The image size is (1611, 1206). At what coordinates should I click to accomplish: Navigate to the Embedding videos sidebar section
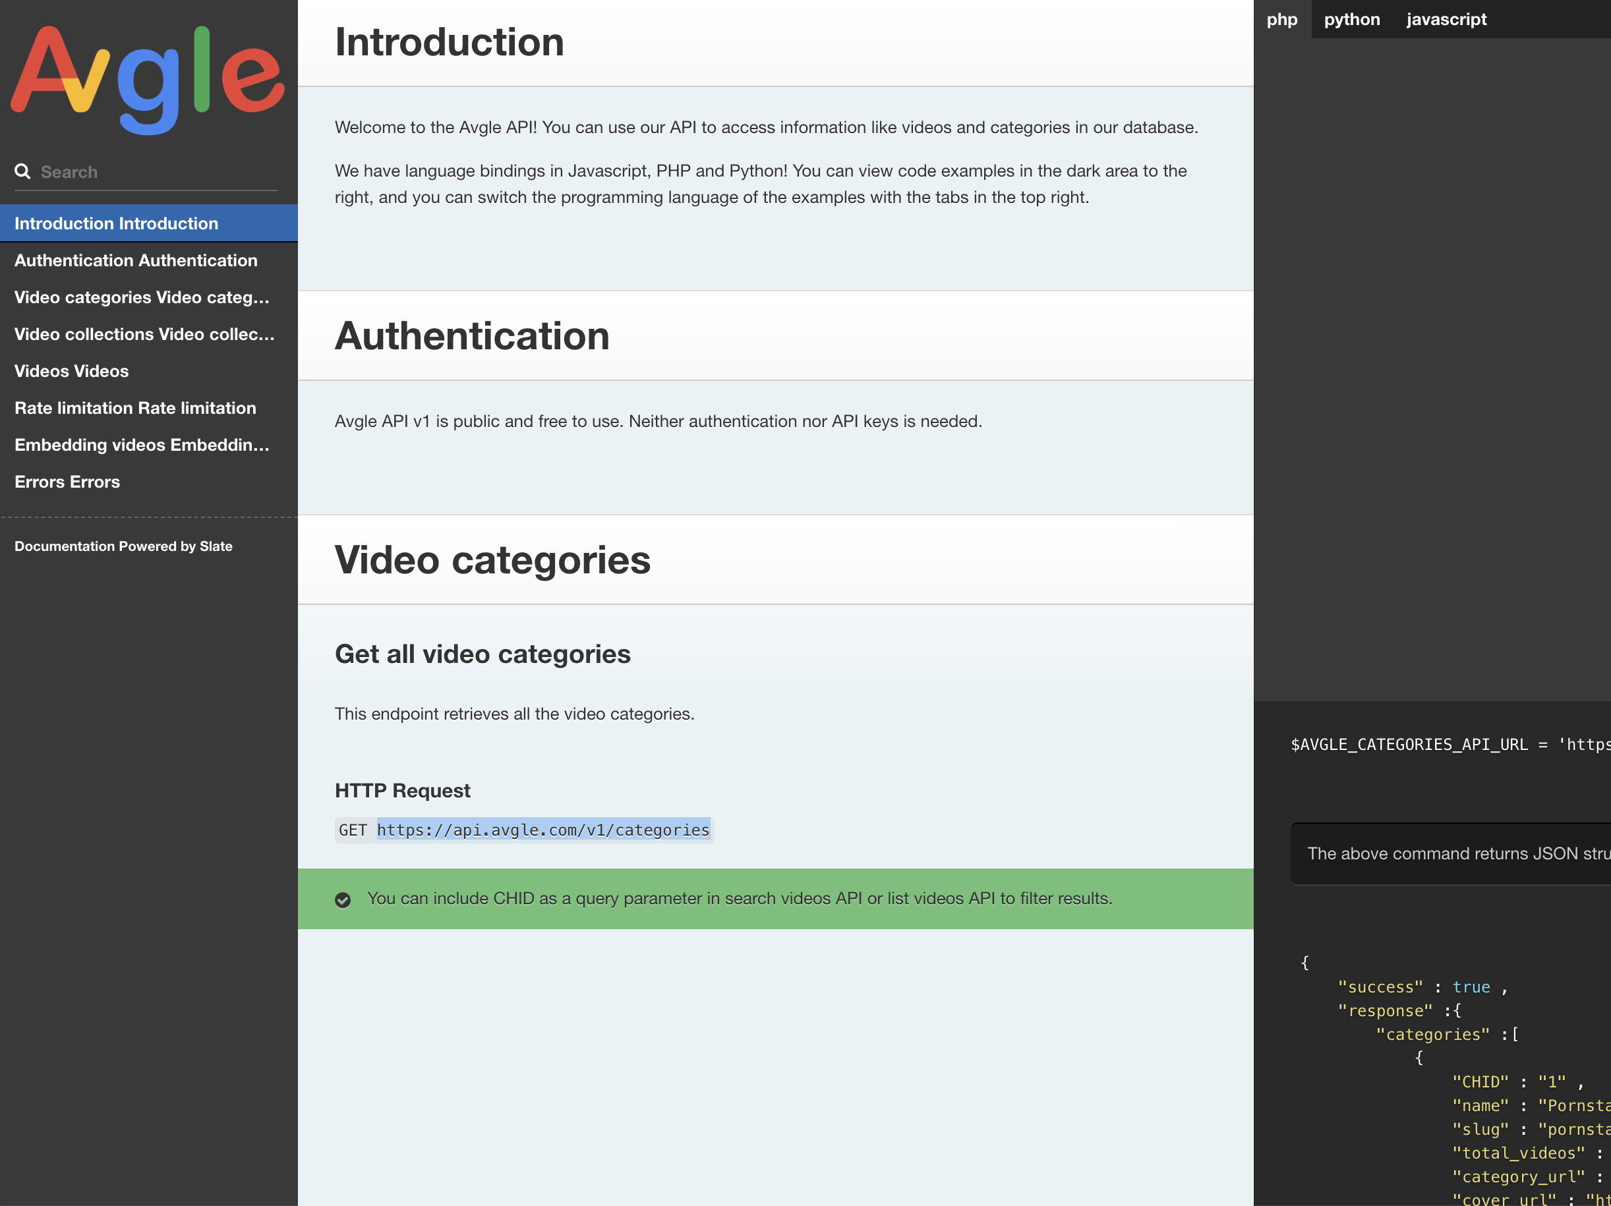click(x=148, y=445)
